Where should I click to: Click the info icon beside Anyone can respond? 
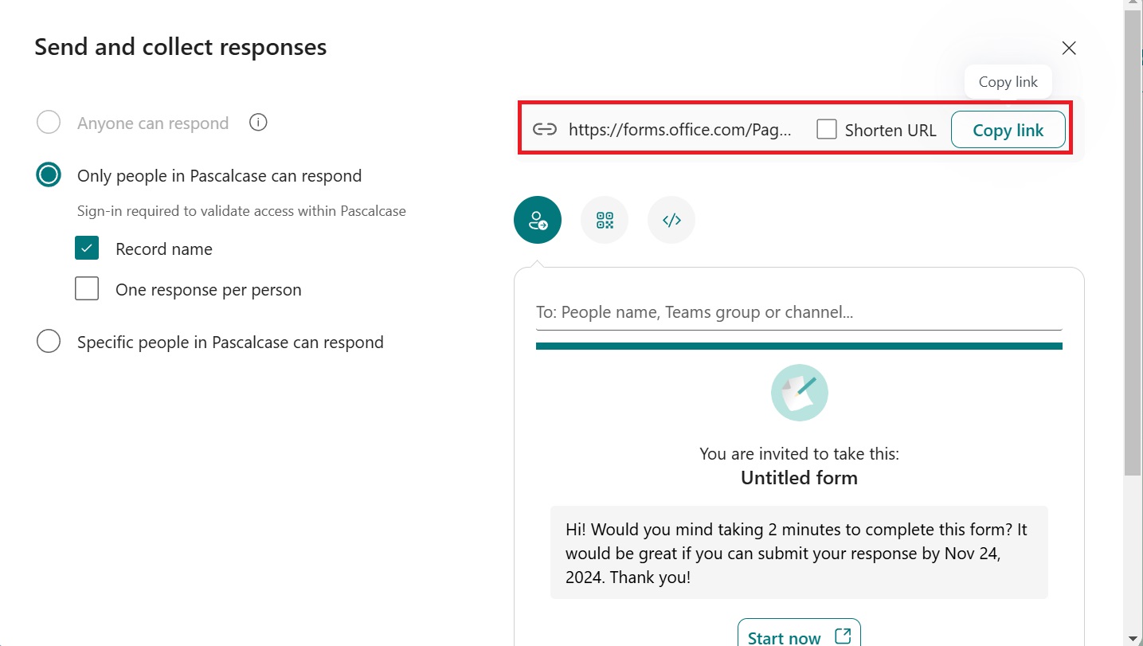point(258,123)
